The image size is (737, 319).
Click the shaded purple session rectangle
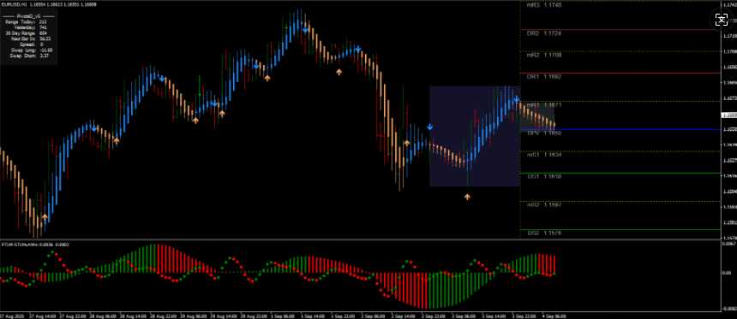click(x=475, y=136)
